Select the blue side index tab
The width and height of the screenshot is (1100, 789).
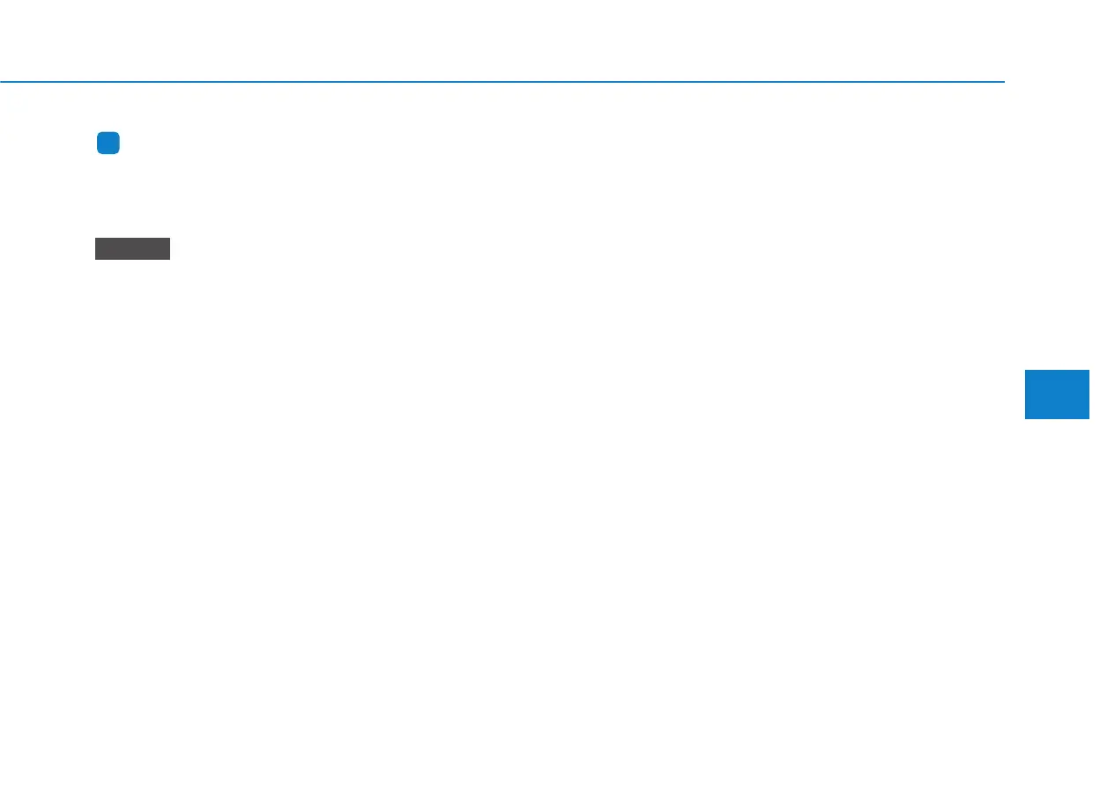tap(1058, 395)
